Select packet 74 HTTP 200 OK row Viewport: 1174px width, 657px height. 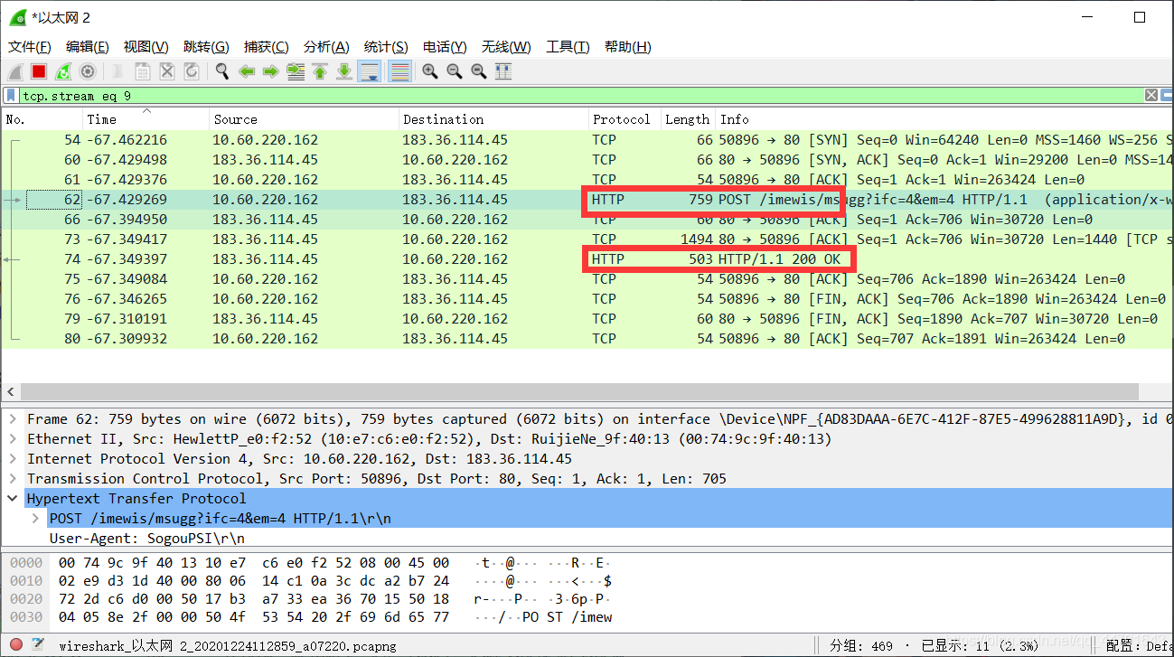[587, 259]
